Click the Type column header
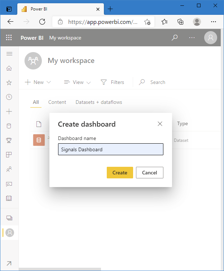Image resolution: width=224 pixels, height=271 pixels. tap(183, 124)
